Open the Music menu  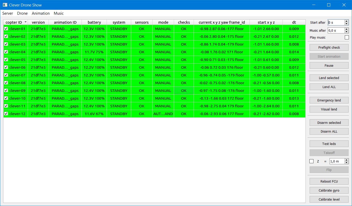59,13
